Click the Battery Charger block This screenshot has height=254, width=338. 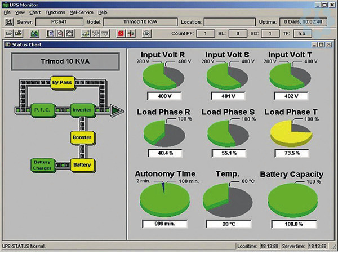click(x=42, y=164)
